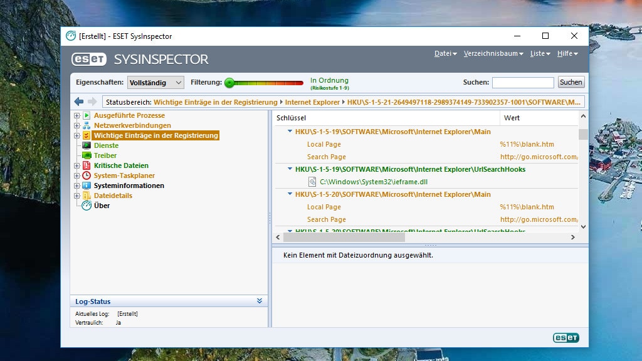Collapse HKU\S-1-5-19 UrlSearchHooks key
Image resolution: width=642 pixels, height=361 pixels.
click(x=290, y=169)
